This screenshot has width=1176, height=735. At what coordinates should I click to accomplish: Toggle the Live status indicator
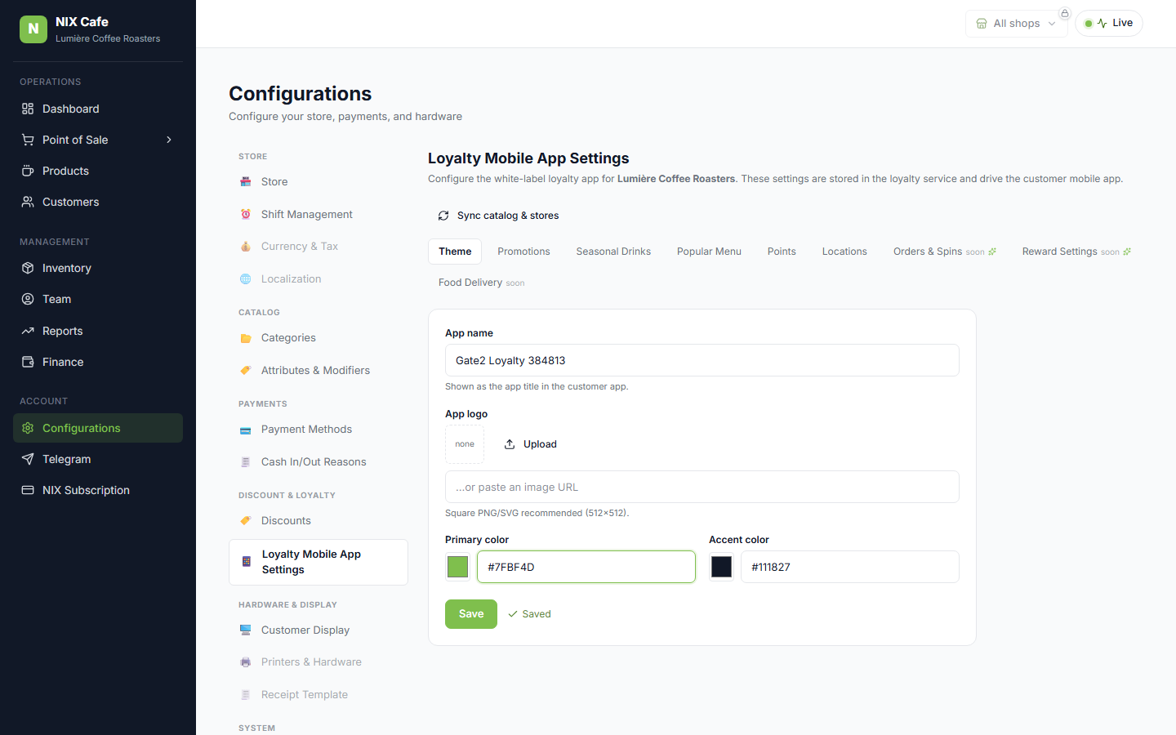pos(1109,23)
